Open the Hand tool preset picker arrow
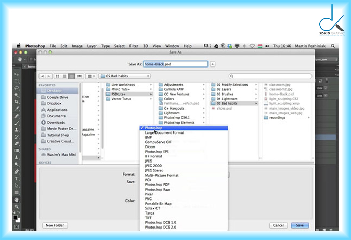Image resolution: width=351 pixels, height=240 pixels. (x=25, y=59)
